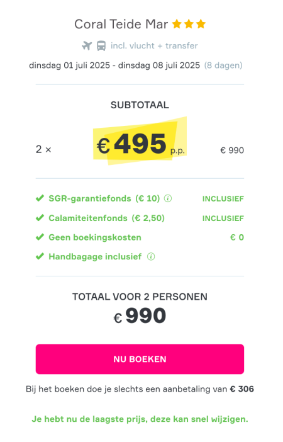Viewport: 283px width, 442px height.
Task: Click the third gold star rating
Action: 201,25
